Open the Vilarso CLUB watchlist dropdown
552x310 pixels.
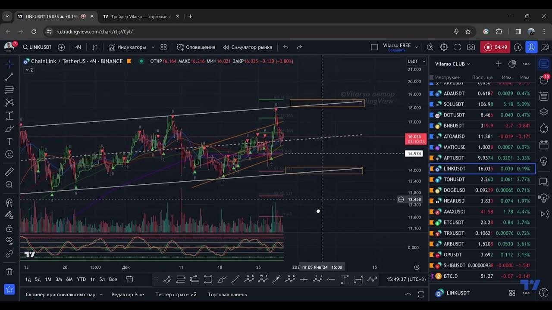click(452, 64)
